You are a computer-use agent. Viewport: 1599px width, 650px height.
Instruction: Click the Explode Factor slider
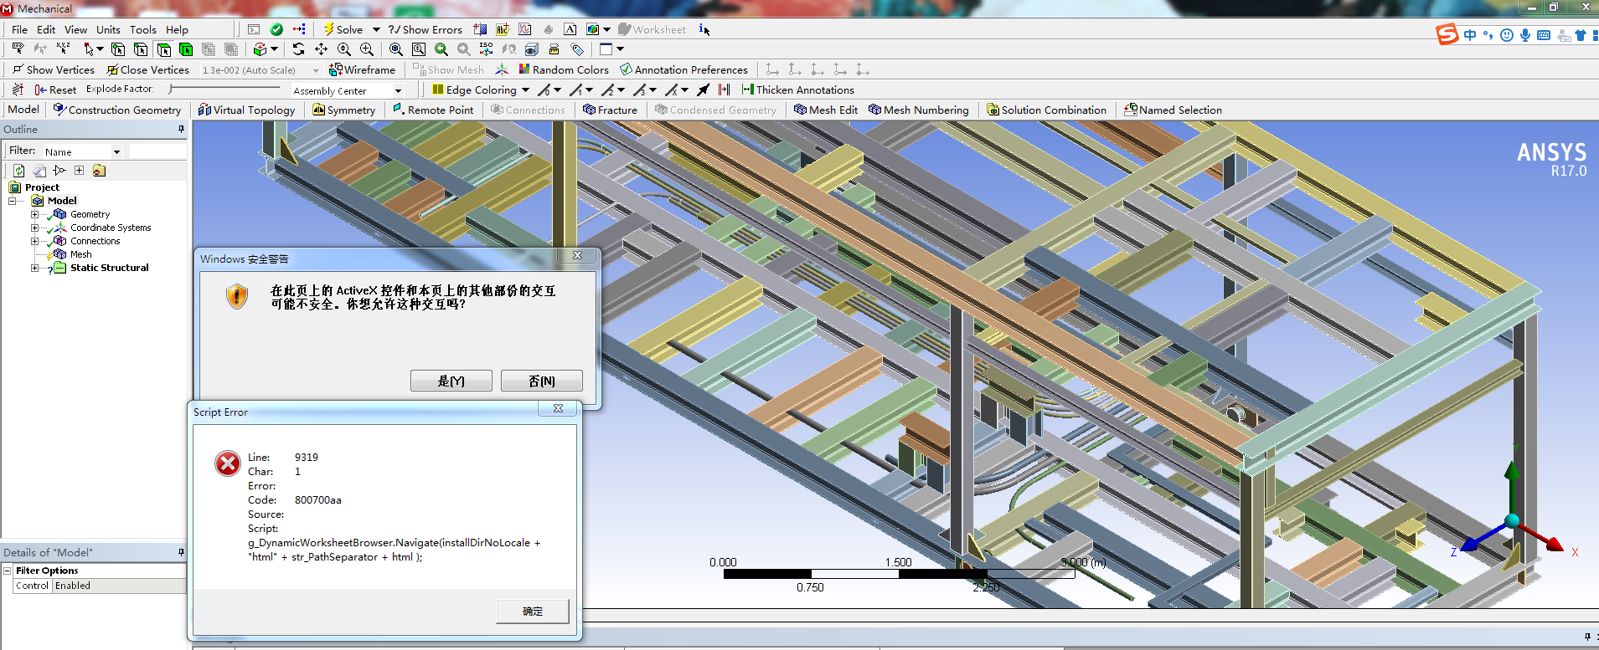coord(224,89)
